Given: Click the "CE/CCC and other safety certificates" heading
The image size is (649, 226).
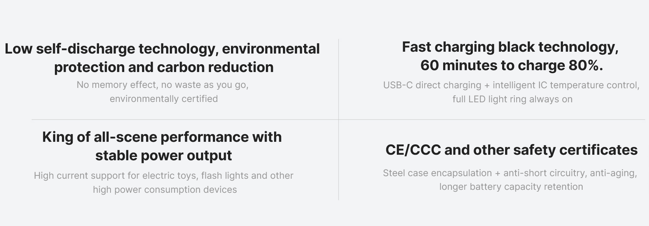Looking at the screenshot, I should (511, 150).
